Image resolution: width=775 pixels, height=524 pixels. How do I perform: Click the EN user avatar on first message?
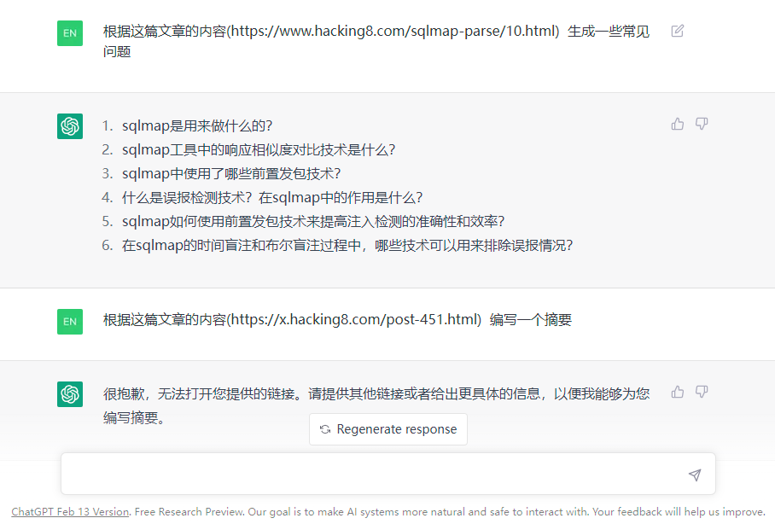[x=70, y=33]
